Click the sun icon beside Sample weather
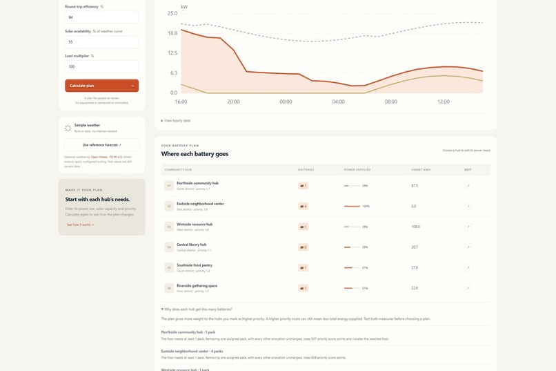This screenshot has height=371, width=556. (68, 129)
